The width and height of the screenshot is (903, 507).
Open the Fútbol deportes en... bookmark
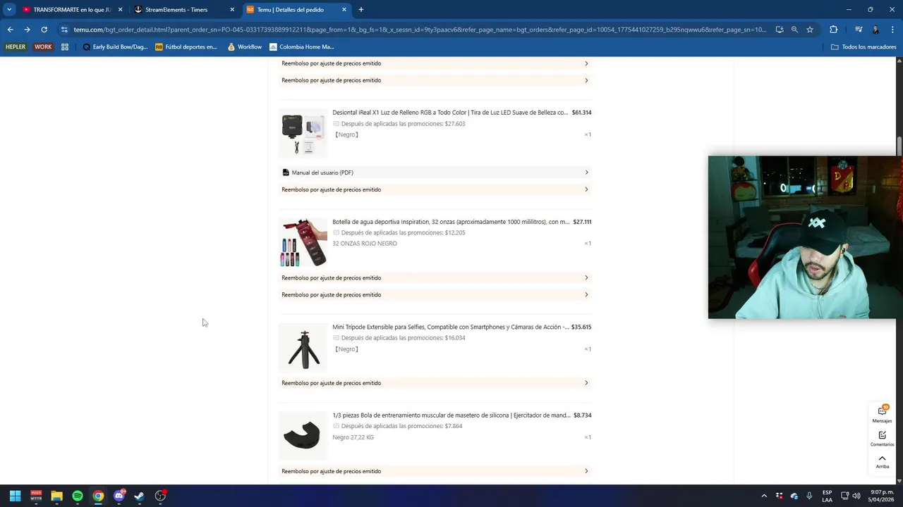pyautogui.click(x=186, y=47)
